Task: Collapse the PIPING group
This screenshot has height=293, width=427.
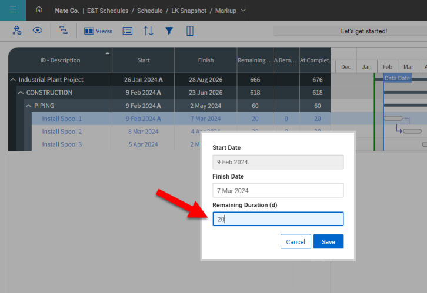Action: click(28, 106)
